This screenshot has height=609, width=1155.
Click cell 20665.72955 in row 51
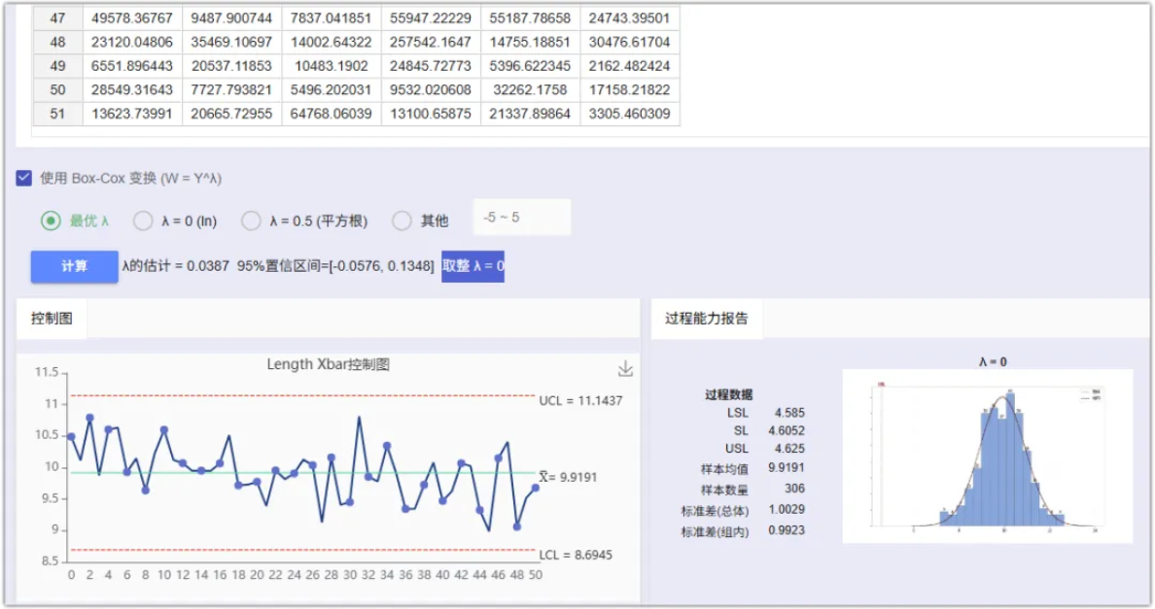coord(232,114)
